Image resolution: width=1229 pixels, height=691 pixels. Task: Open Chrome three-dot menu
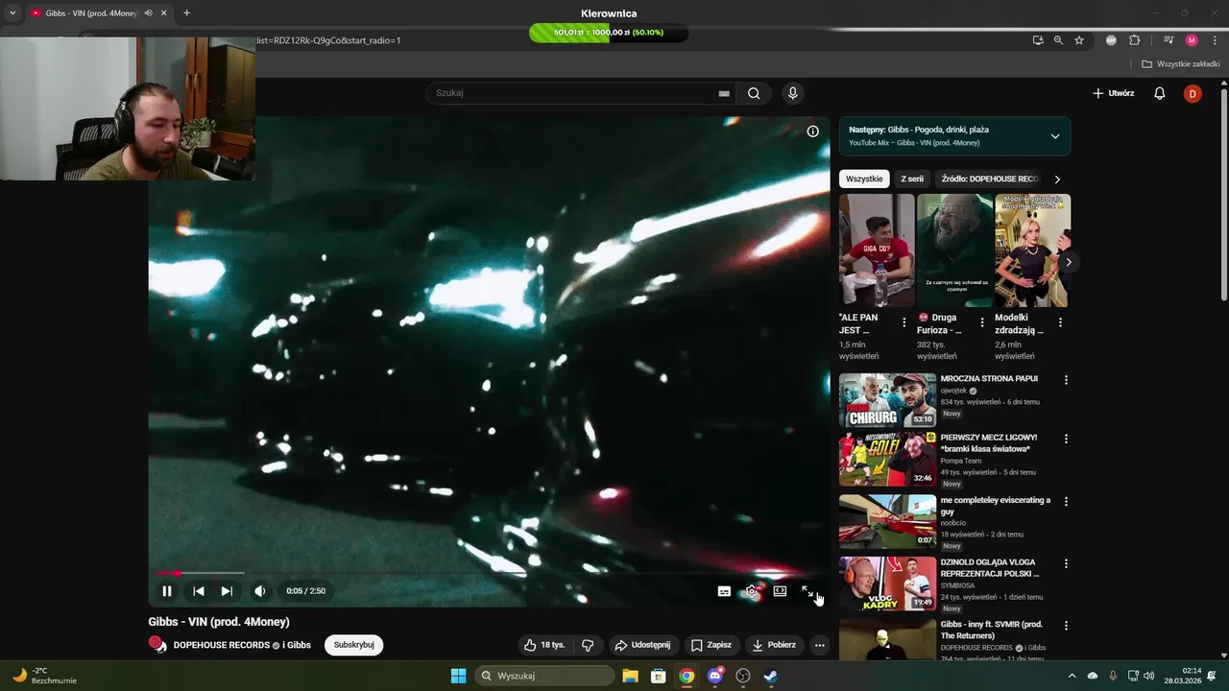[x=1216, y=40]
